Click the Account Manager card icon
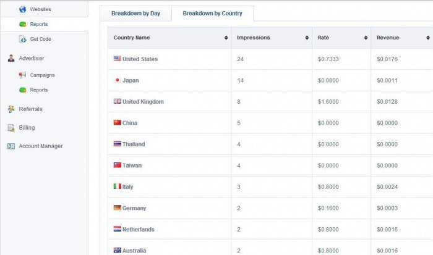This screenshot has width=433, height=255. pos(11,146)
